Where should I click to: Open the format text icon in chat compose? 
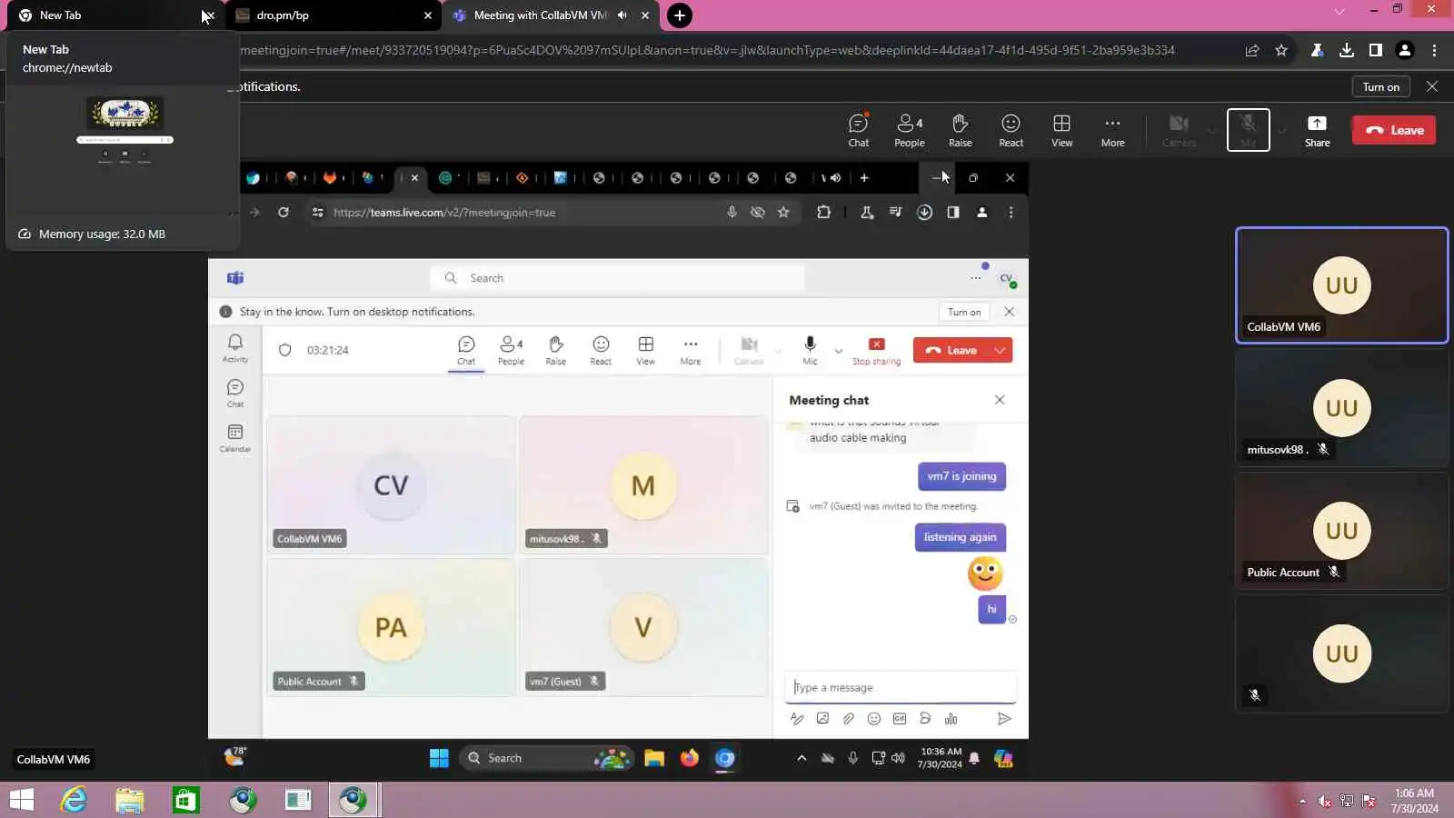click(797, 719)
